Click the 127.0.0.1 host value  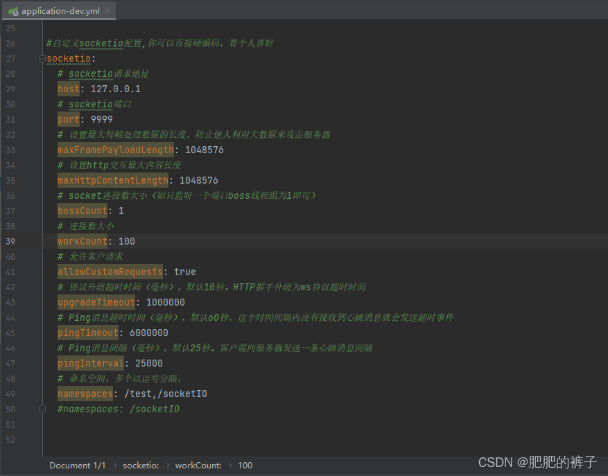coord(116,89)
